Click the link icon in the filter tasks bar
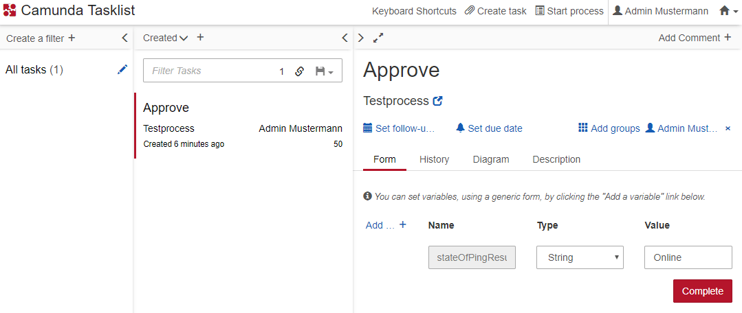The height and width of the screenshot is (313, 742). pyautogui.click(x=299, y=71)
